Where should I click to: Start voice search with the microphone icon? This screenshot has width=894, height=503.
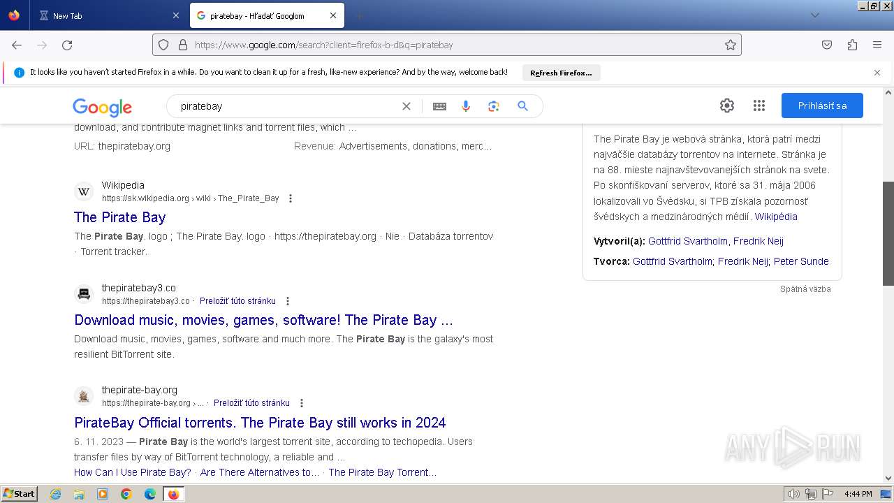point(466,106)
